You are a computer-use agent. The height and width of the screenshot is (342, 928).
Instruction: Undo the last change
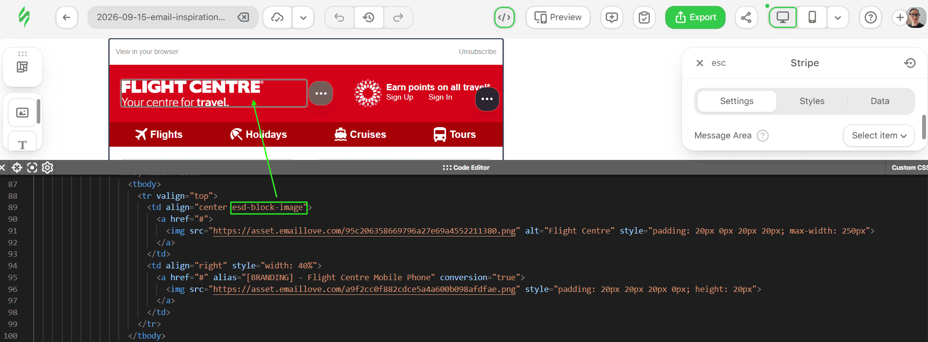coord(339,18)
